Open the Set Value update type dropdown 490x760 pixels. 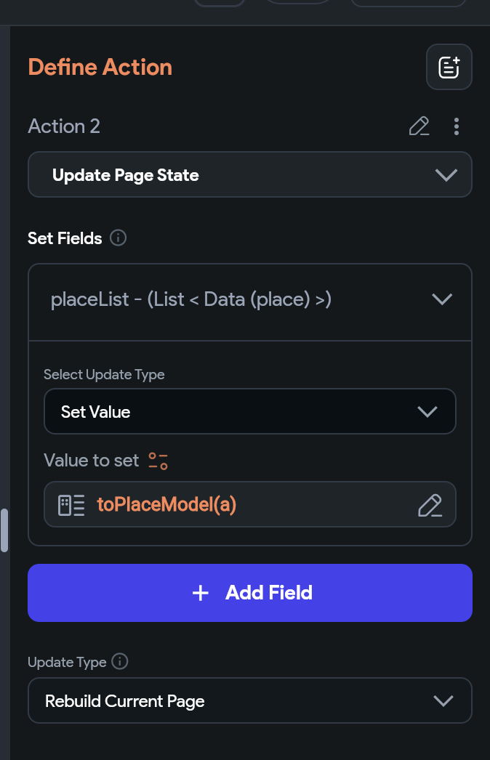tap(249, 412)
